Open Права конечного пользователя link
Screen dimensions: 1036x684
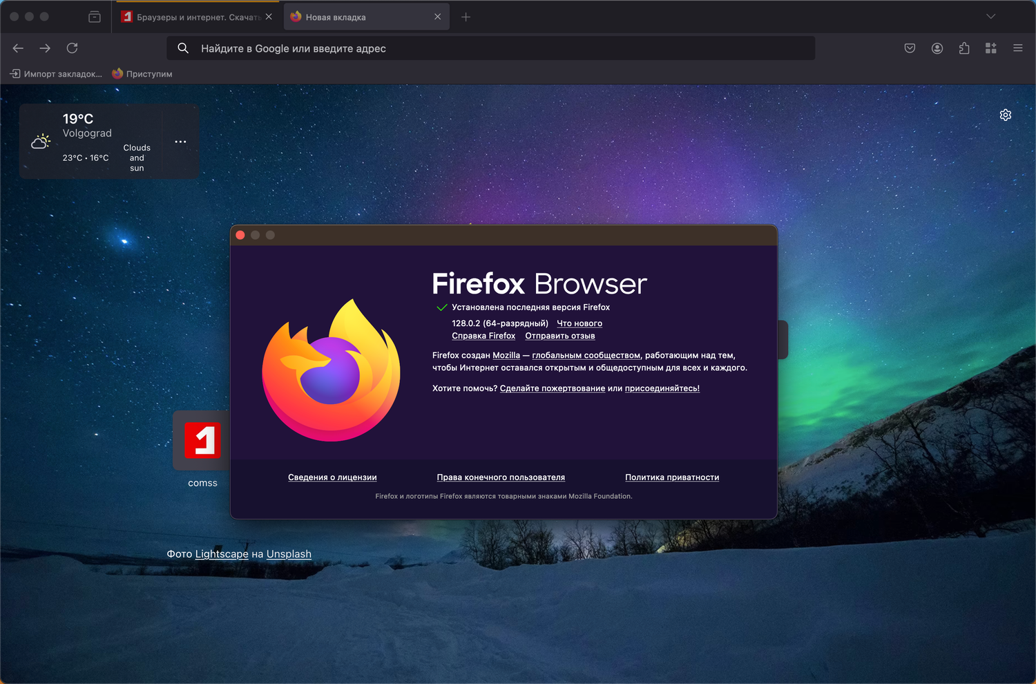pyautogui.click(x=501, y=477)
